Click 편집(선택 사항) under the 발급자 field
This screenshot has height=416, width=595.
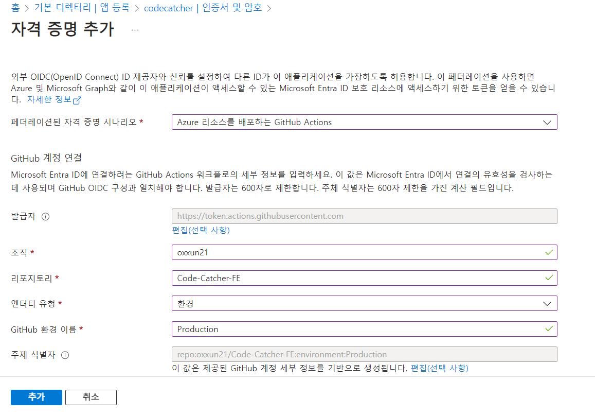[x=201, y=230]
